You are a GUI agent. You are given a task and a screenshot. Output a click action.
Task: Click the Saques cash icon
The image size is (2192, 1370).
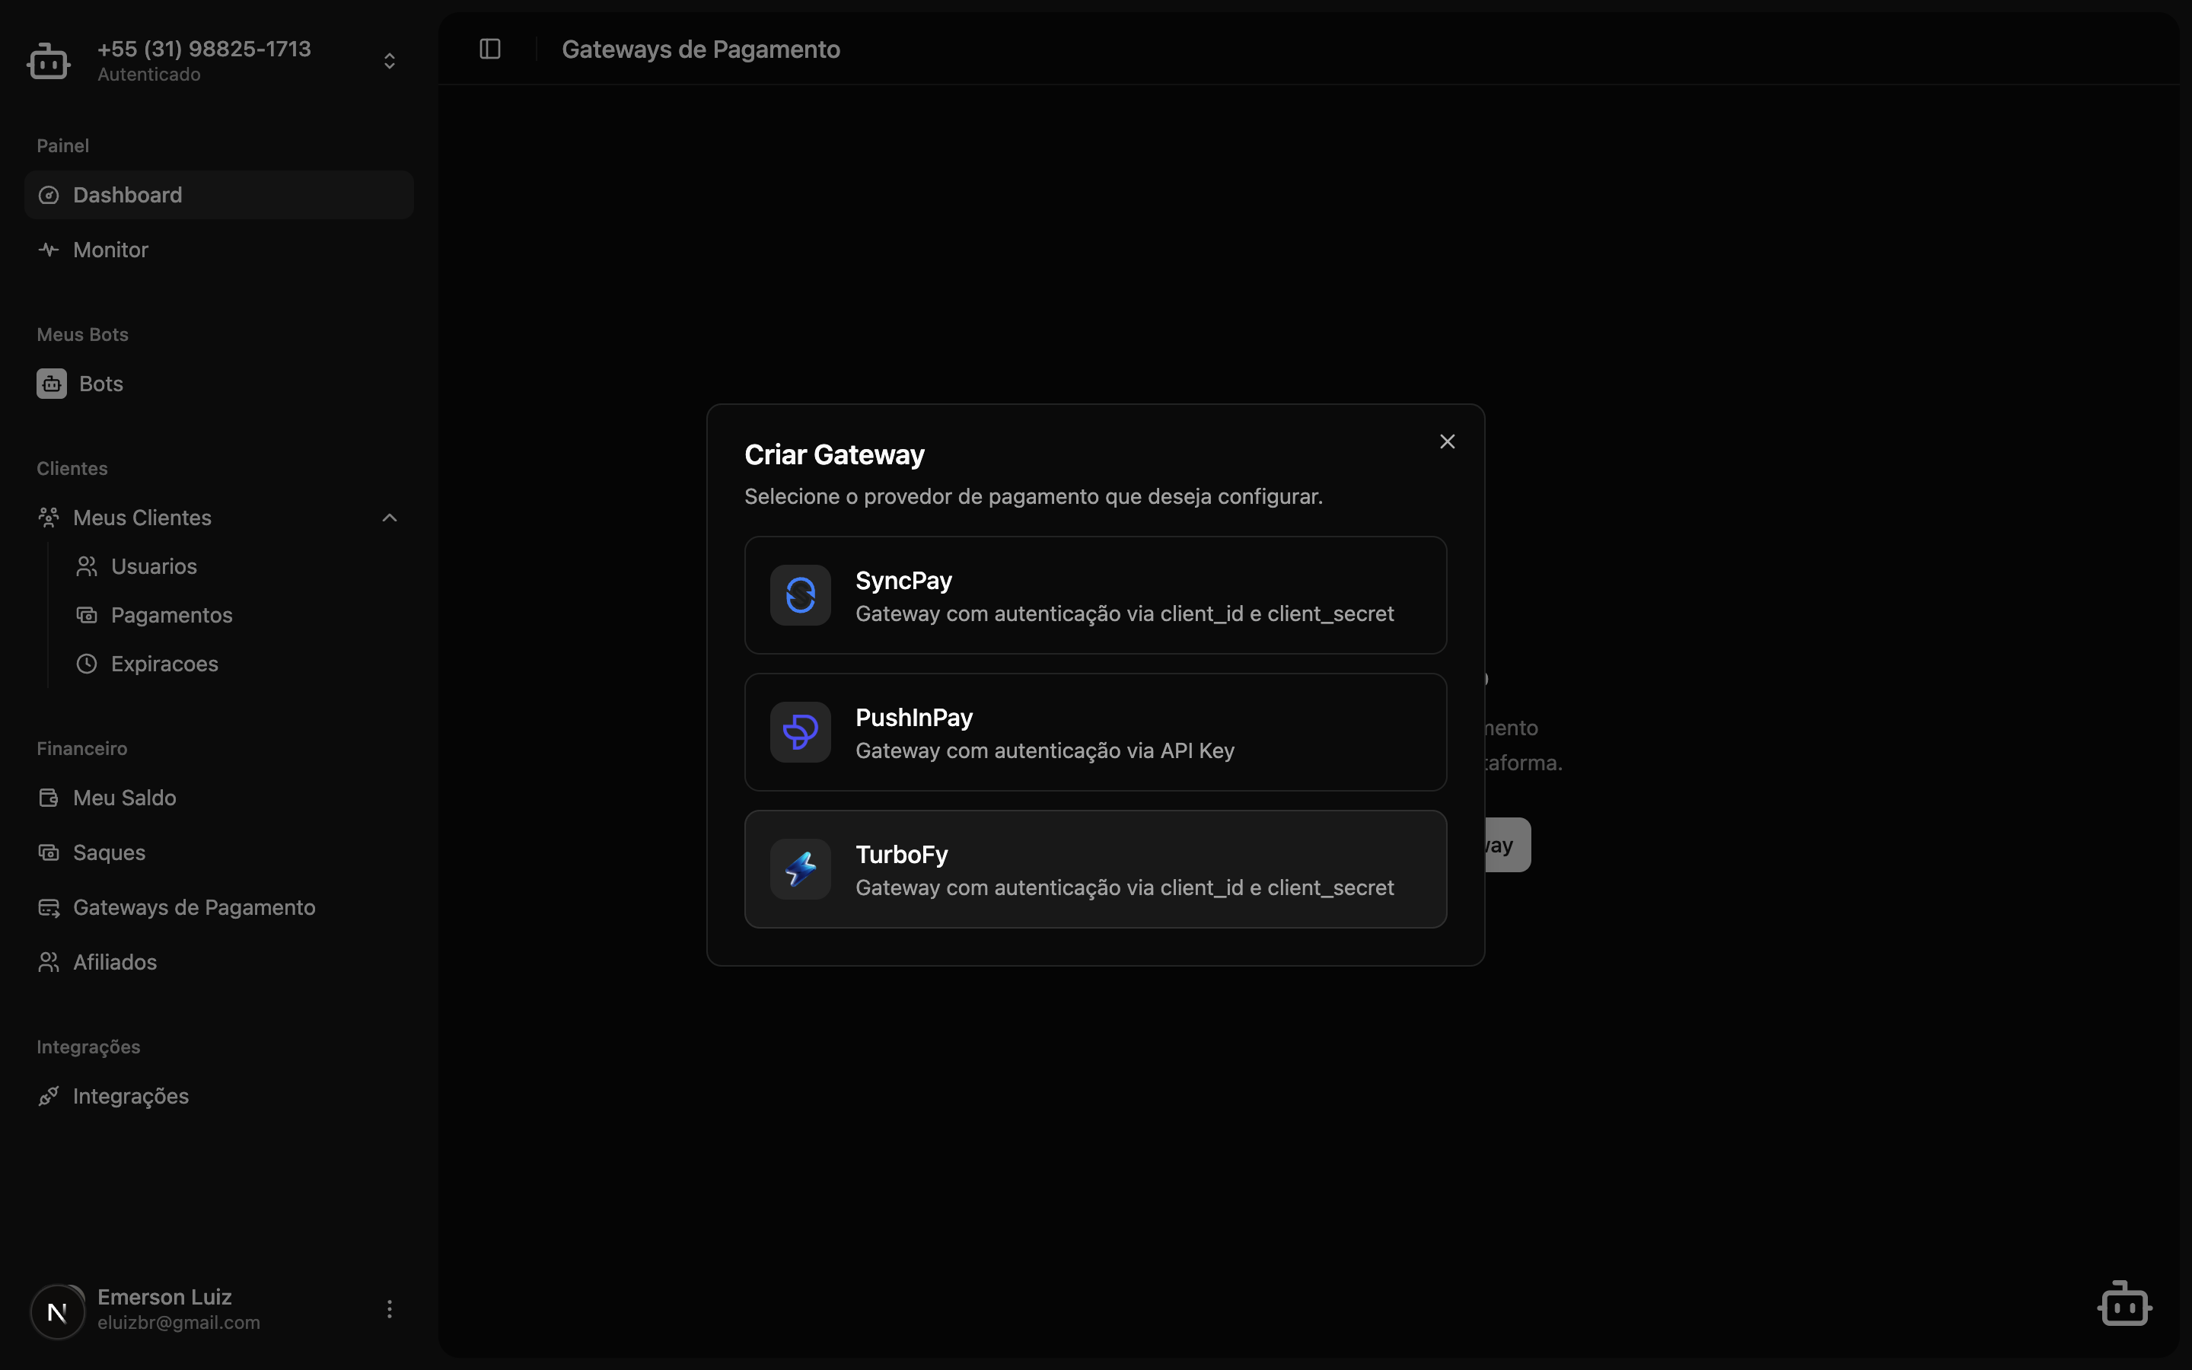(x=49, y=852)
